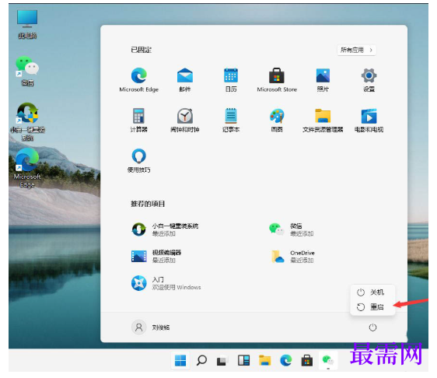Open WeChat from taskbar
This screenshot has height=378, width=437.
(328, 360)
